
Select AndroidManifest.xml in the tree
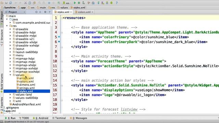[x=25, y=104]
